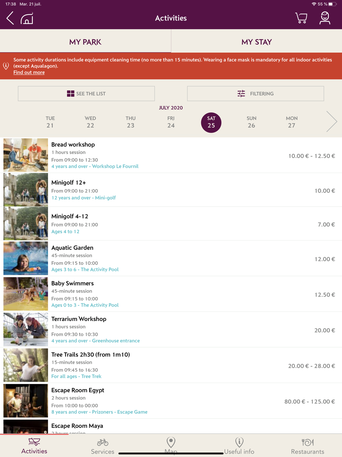Go back using the left chevron
The image size is (342, 457).
click(10, 18)
